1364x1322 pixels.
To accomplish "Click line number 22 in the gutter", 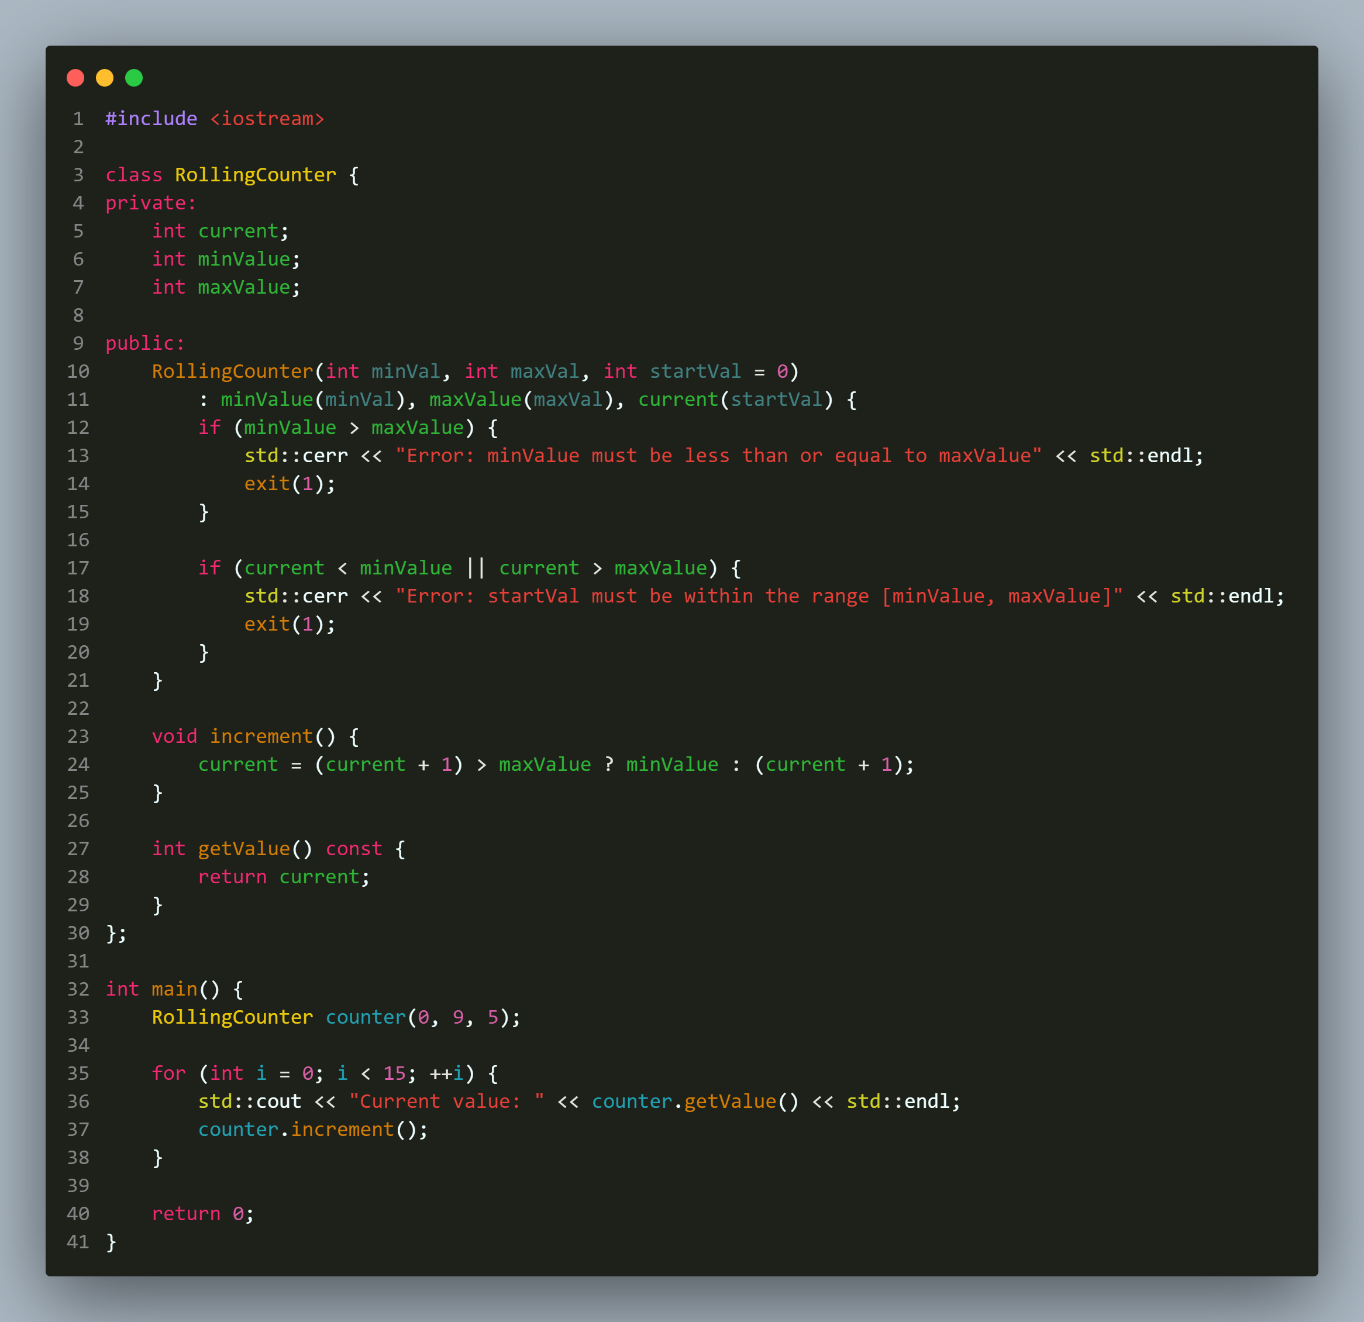I will coord(78,709).
